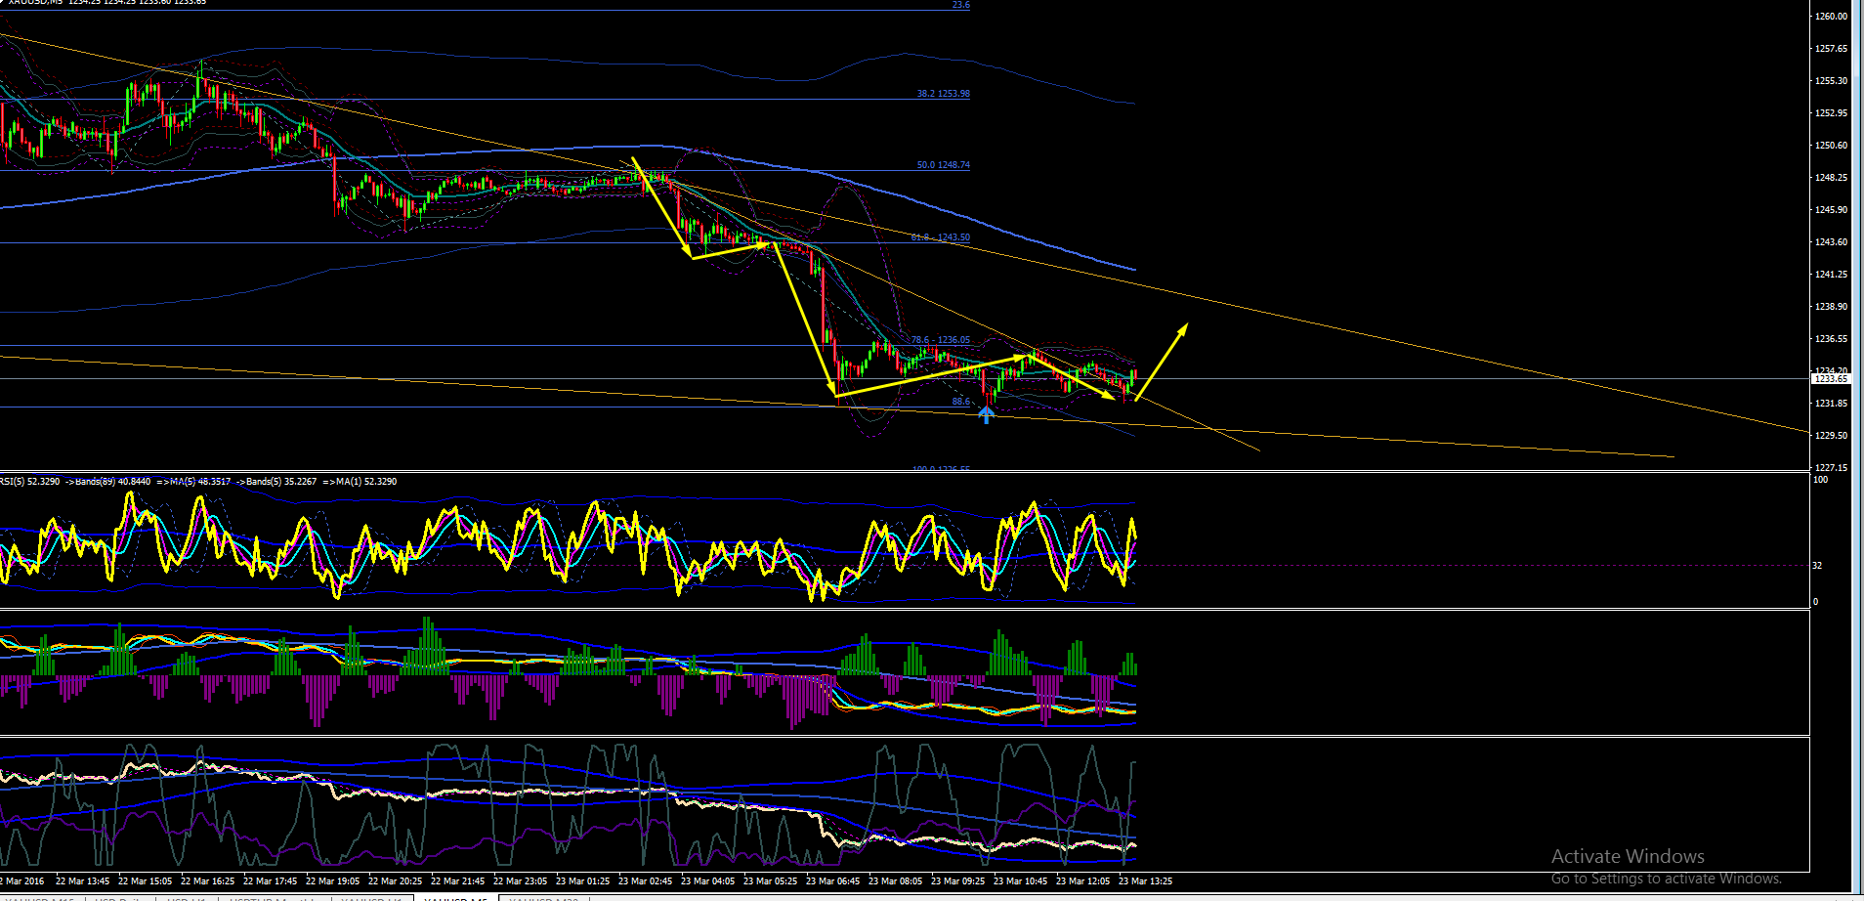Click the 1236.55 price scale value
This screenshot has width=1864, height=901.
(1831, 338)
